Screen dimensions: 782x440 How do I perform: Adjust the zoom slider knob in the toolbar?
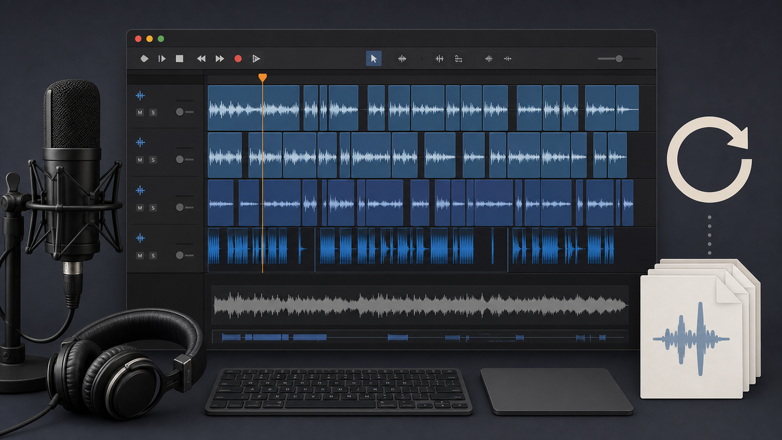[x=619, y=59]
